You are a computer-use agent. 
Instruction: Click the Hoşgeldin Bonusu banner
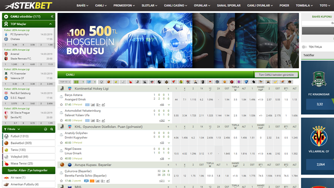click(125, 40)
